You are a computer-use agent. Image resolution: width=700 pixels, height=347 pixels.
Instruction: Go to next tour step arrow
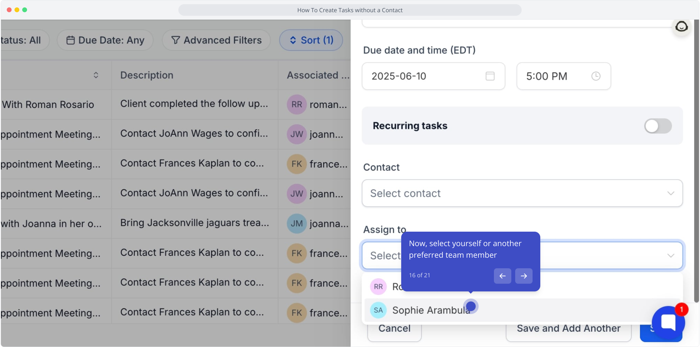(524, 276)
